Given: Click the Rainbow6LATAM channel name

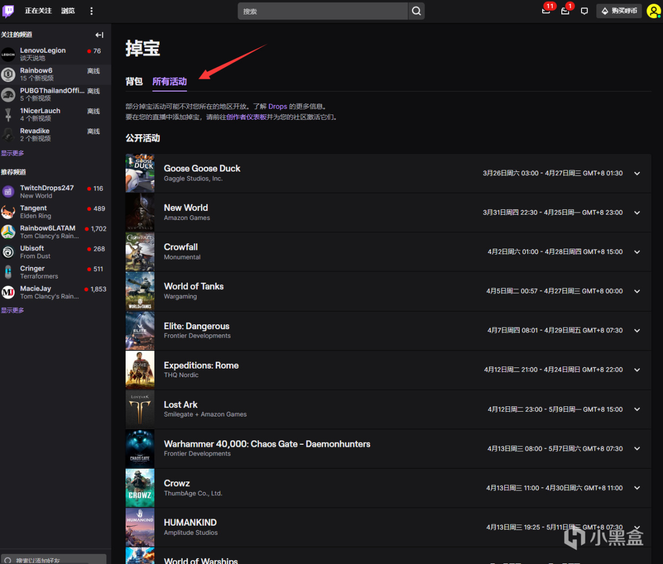Looking at the screenshot, I should (x=48, y=228).
